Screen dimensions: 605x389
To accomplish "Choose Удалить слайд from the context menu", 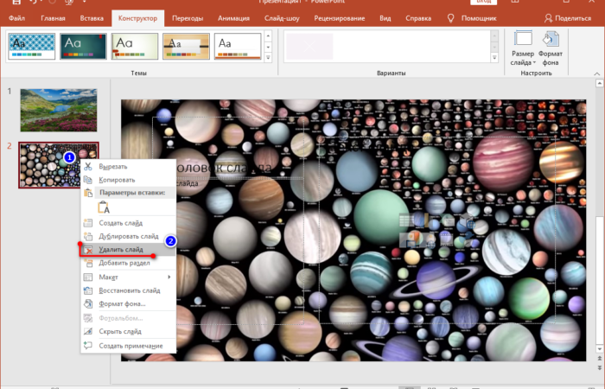I will [x=121, y=250].
